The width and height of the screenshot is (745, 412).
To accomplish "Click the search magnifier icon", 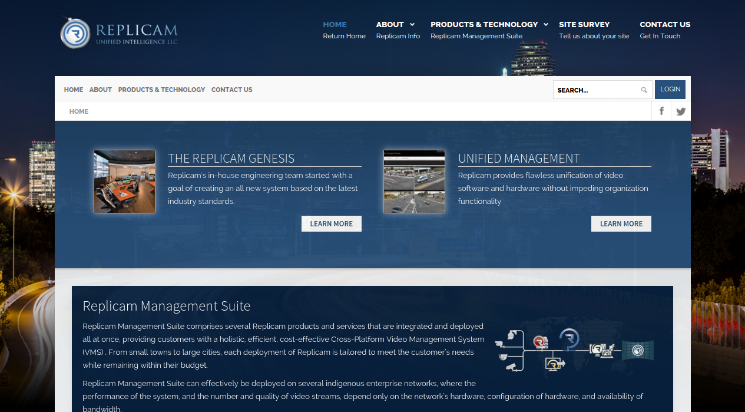I will pos(644,90).
